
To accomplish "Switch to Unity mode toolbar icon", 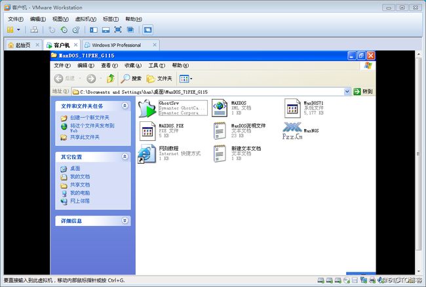I will pos(130,29).
